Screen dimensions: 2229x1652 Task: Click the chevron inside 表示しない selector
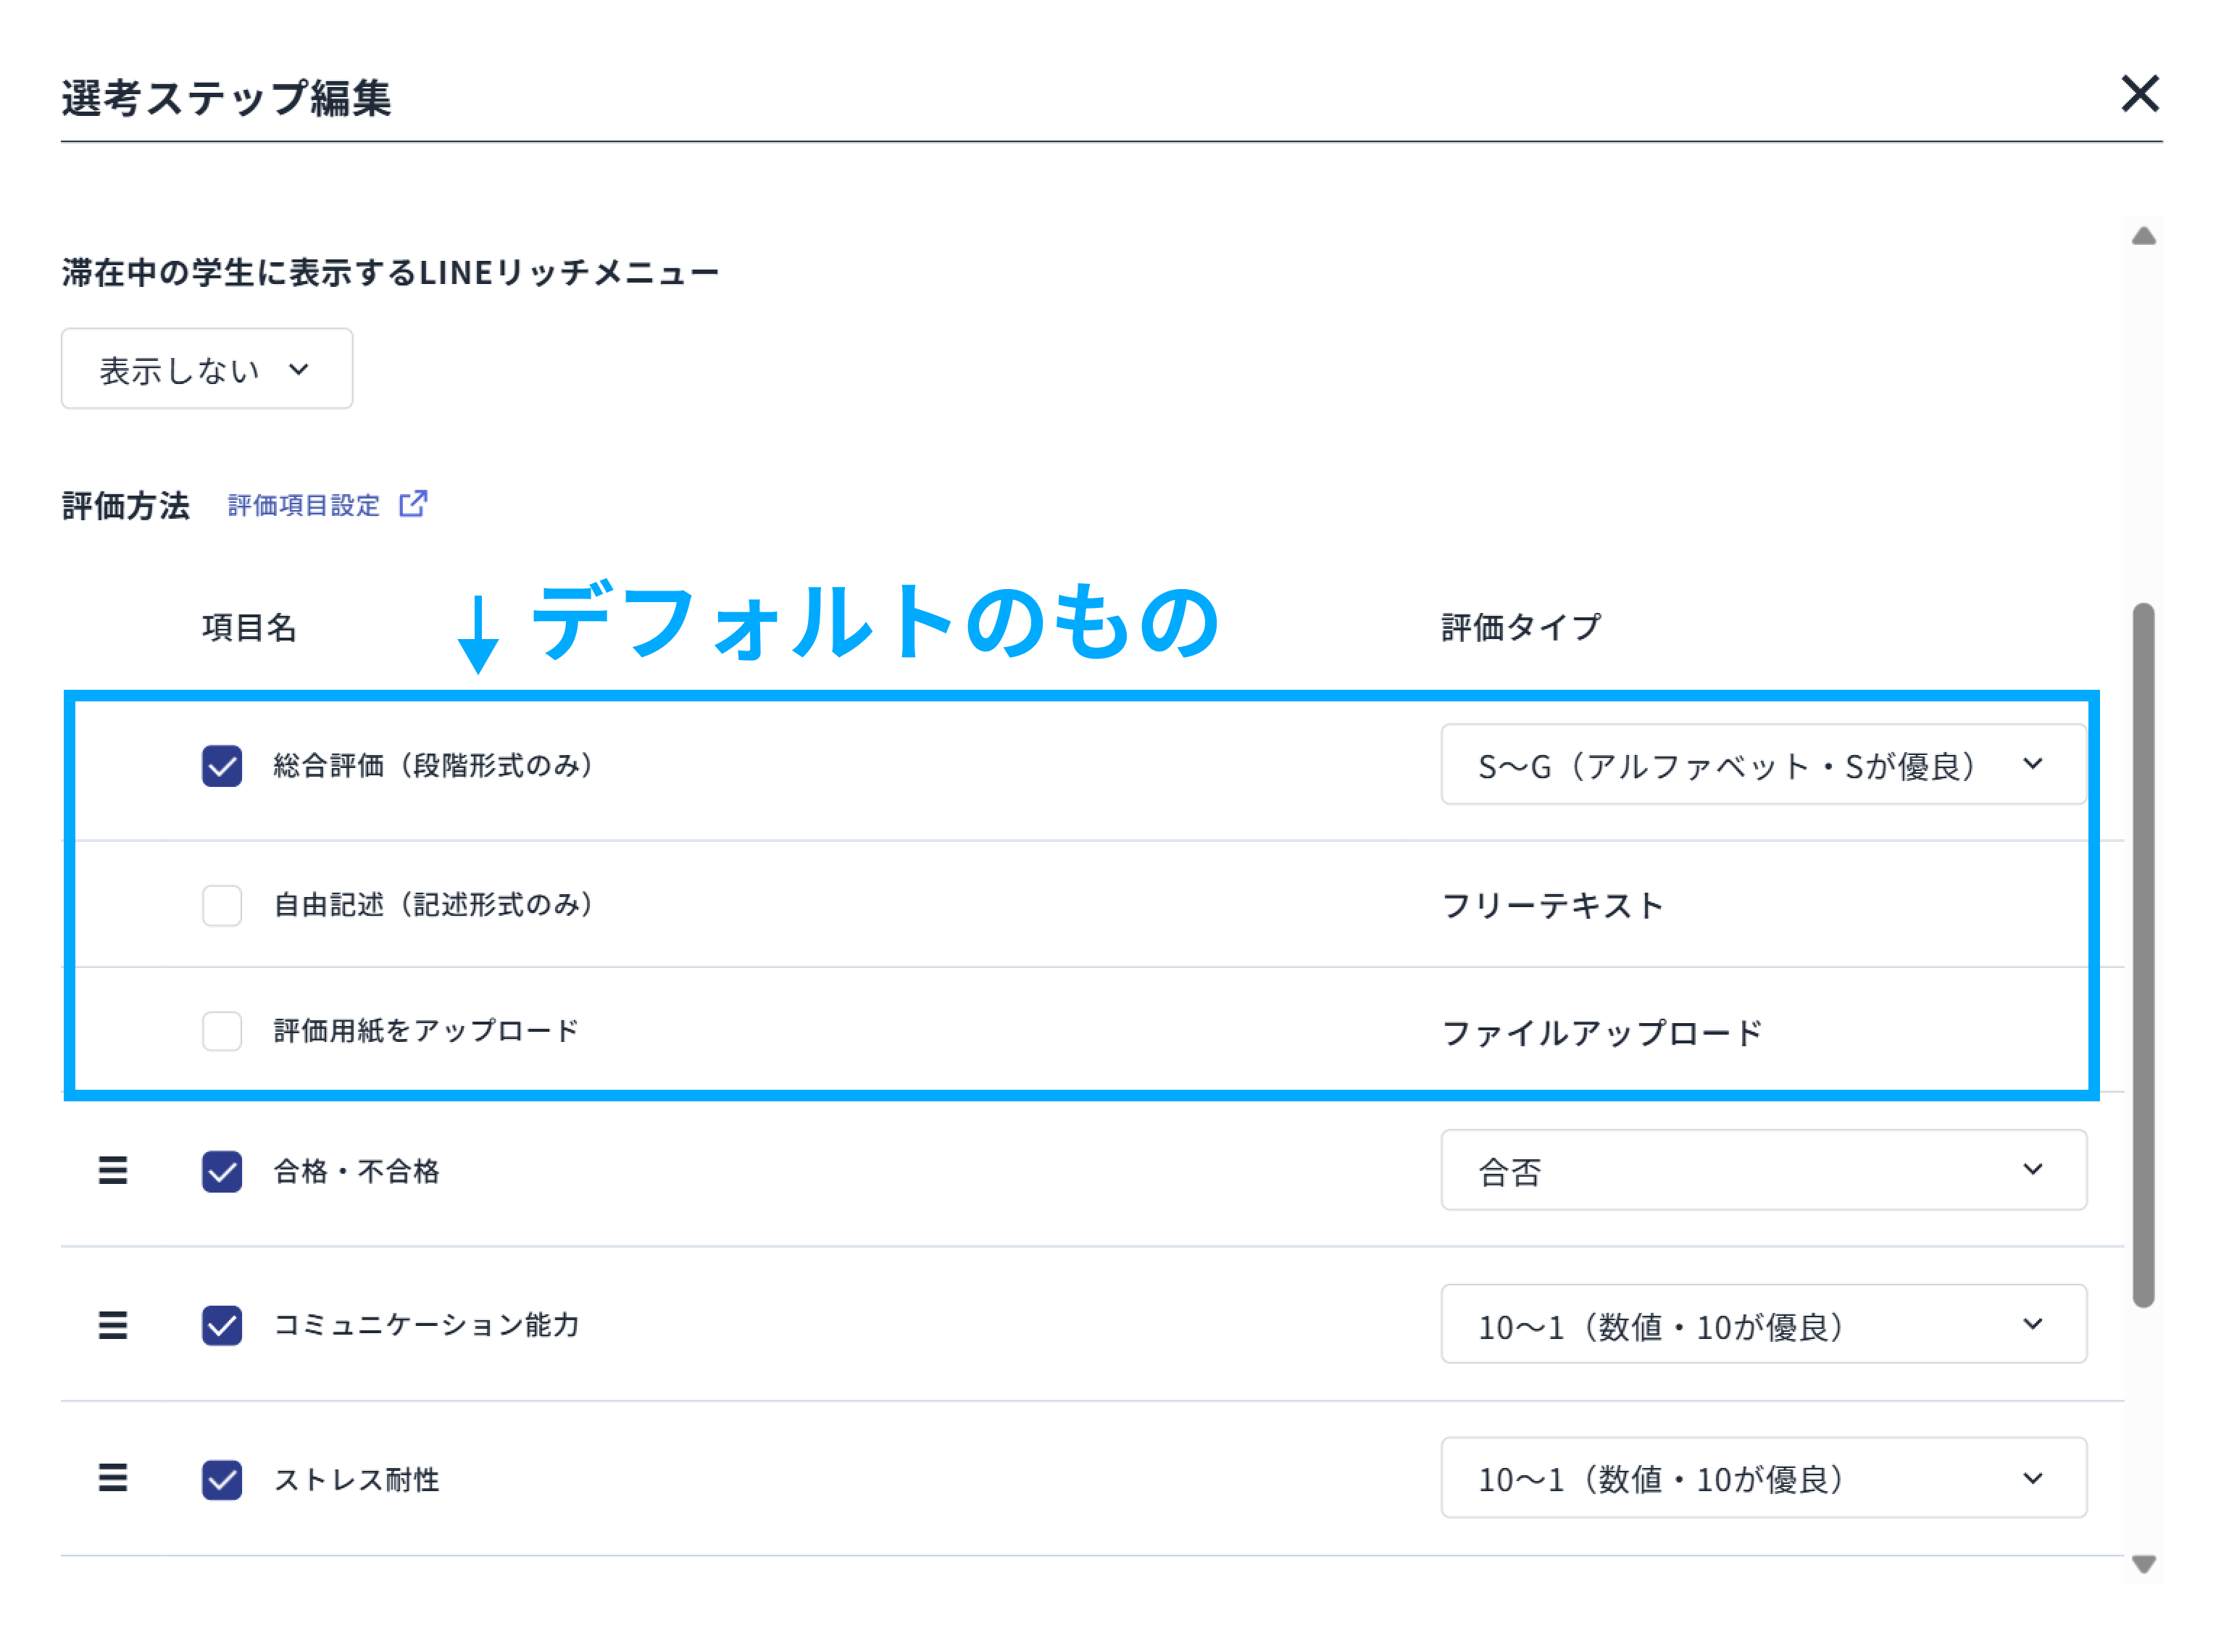(298, 370)
